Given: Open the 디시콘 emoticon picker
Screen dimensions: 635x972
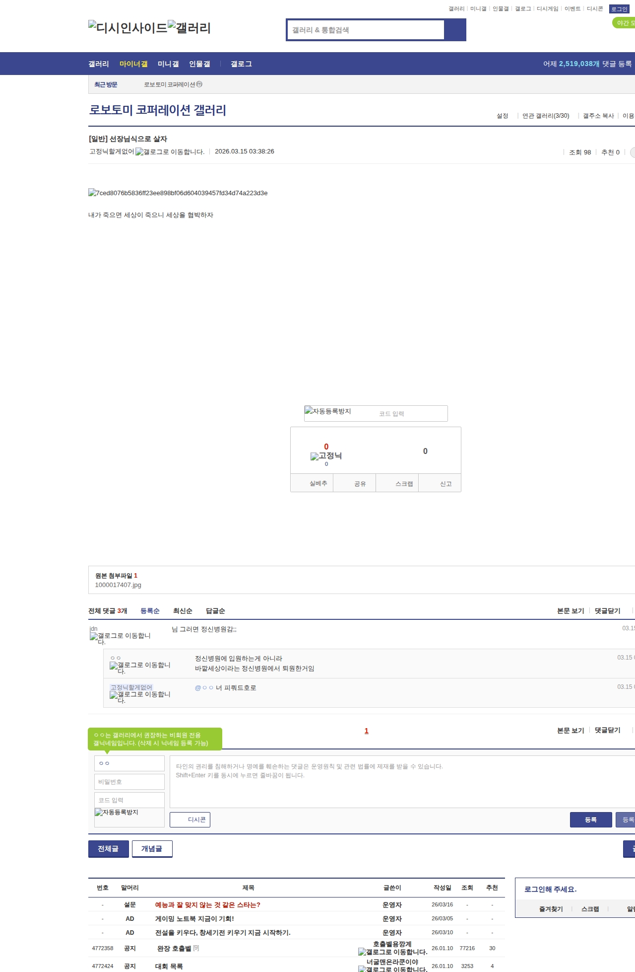Looking at the screenshot, I should point(190,820).
